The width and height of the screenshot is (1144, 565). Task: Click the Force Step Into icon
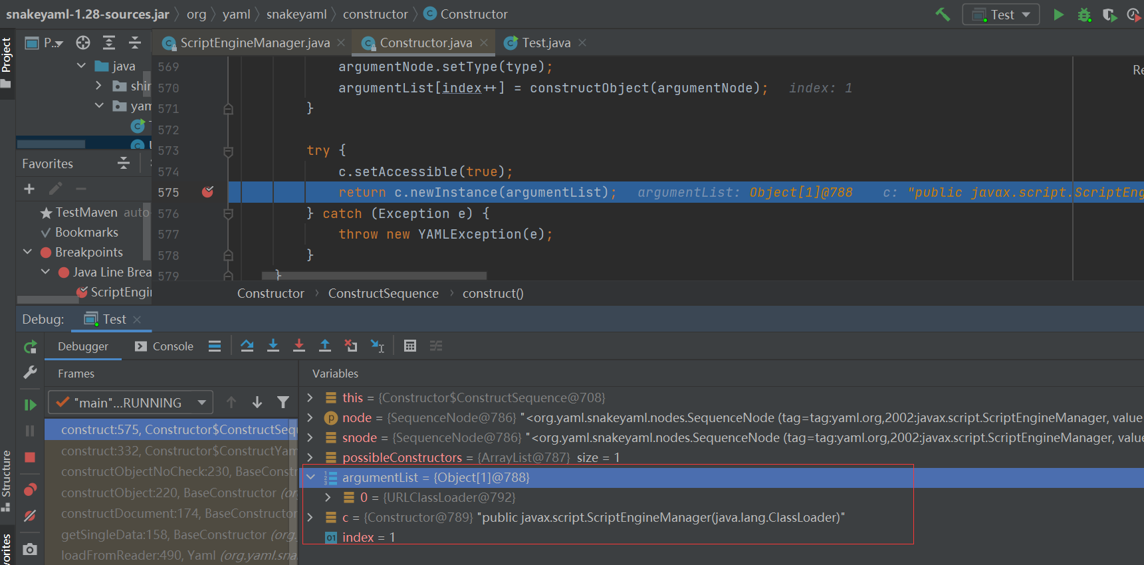(299, 346)
